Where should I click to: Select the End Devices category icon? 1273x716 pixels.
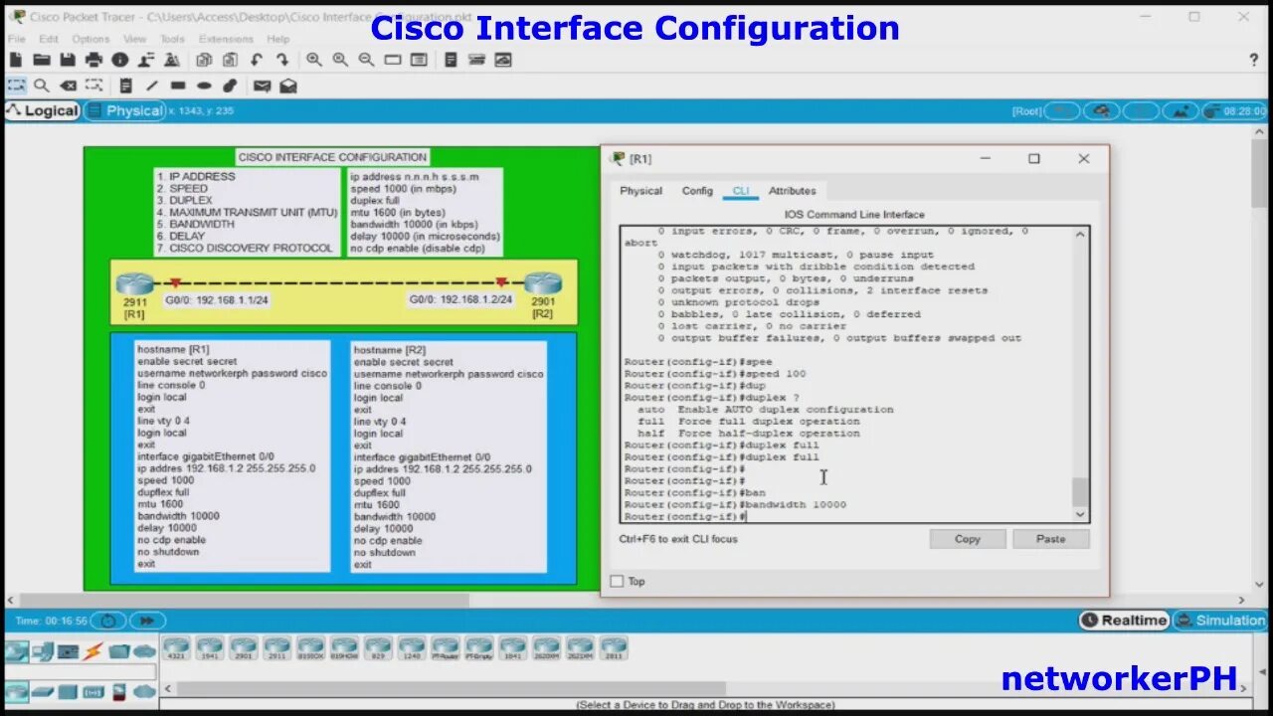point(42,651)
